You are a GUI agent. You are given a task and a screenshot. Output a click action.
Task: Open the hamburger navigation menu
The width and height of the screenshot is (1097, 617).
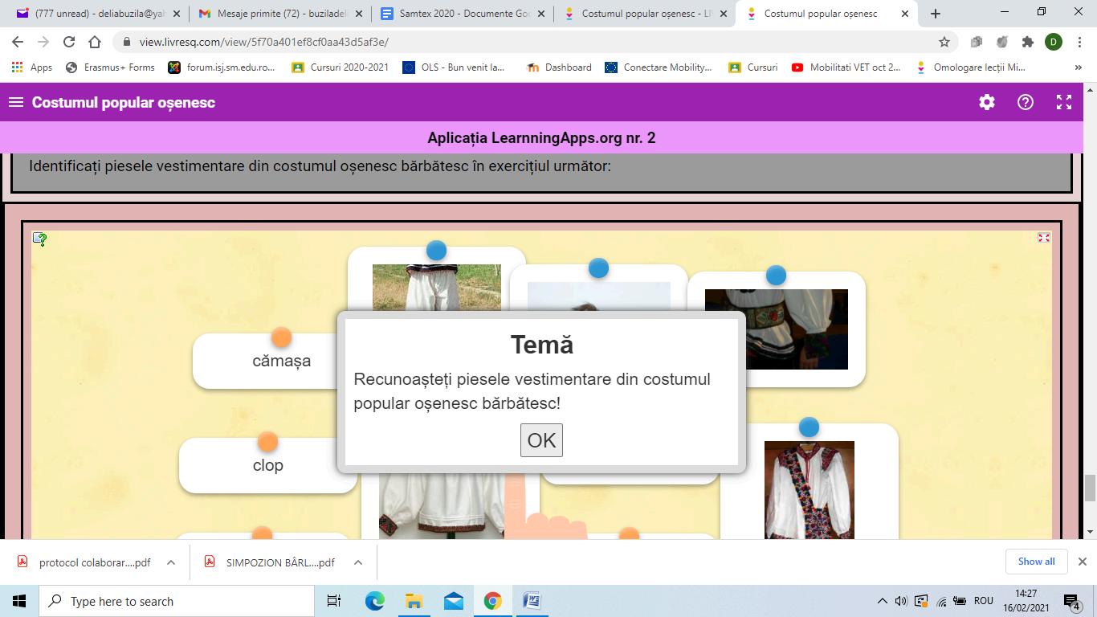(15, 102)
